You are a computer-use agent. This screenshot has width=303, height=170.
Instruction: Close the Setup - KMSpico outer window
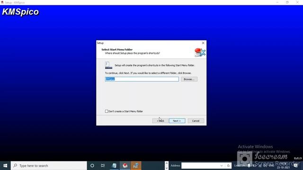[x=297, y=2]
